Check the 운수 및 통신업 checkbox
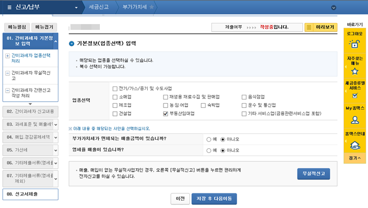 244,105
